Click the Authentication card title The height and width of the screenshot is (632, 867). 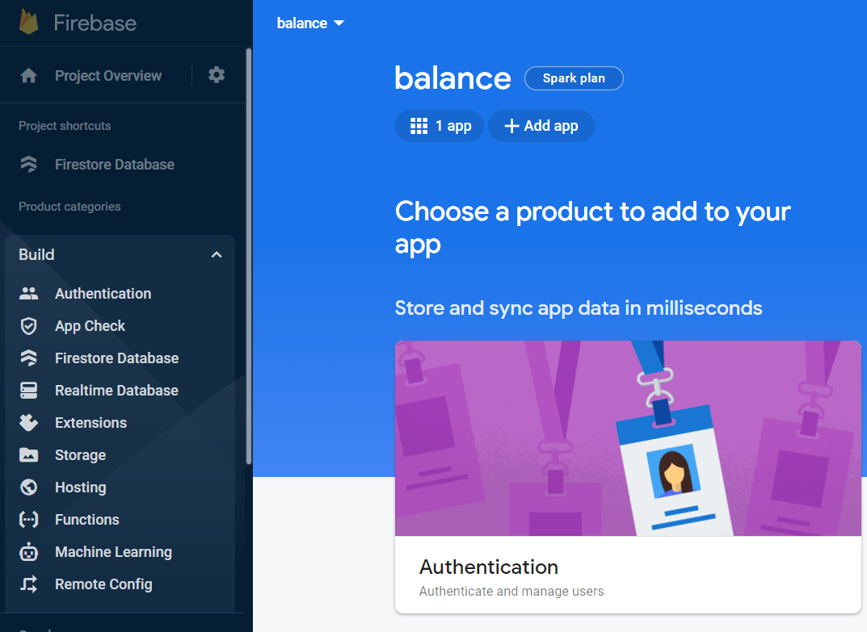click(489, 567)
